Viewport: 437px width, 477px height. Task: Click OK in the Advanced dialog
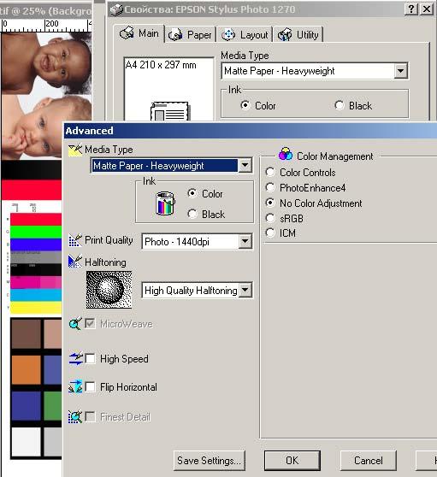[x=292, y=461]
